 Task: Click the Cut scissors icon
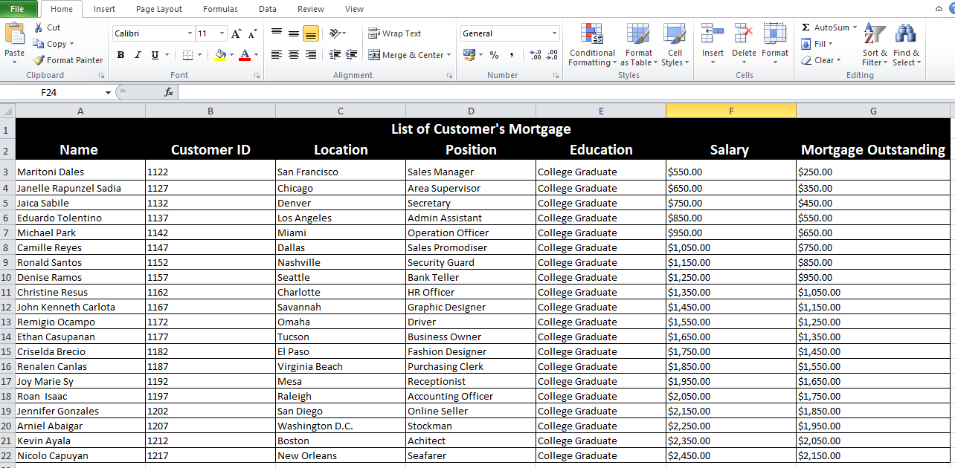39,27
